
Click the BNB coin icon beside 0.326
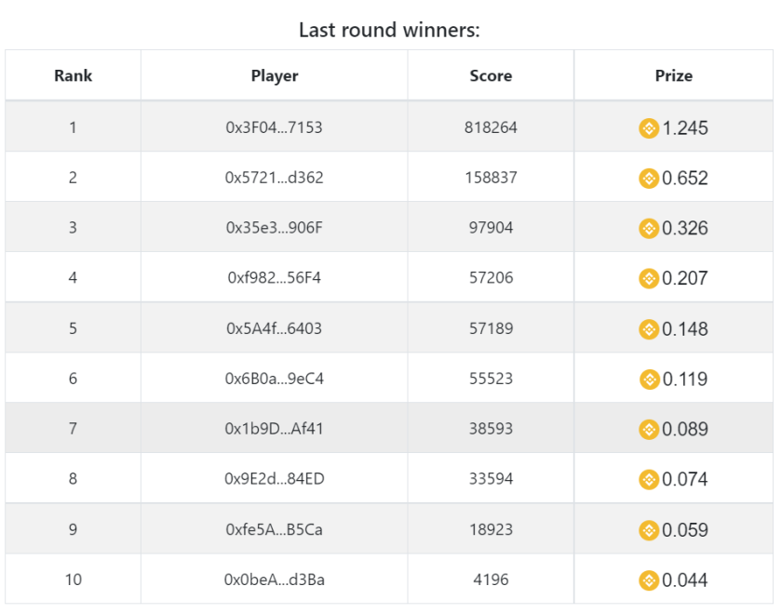coord(649,229)
